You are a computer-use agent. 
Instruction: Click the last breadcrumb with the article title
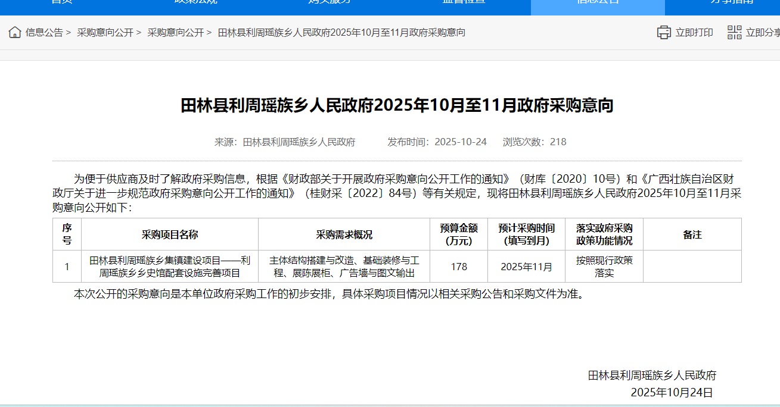(x=341, y=33)
